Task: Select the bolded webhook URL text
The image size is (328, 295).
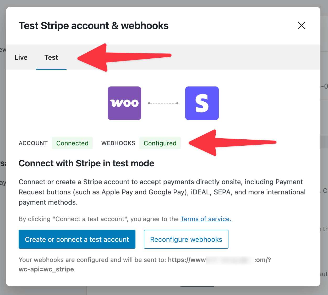Action: click(x=220, y=260)
